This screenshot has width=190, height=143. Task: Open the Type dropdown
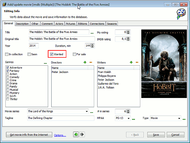(179, 118)
